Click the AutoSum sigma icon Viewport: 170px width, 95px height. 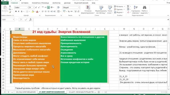128,6
